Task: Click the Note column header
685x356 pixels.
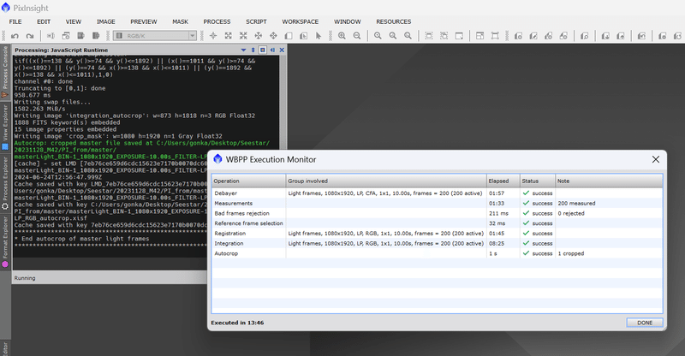Action: 609,181
